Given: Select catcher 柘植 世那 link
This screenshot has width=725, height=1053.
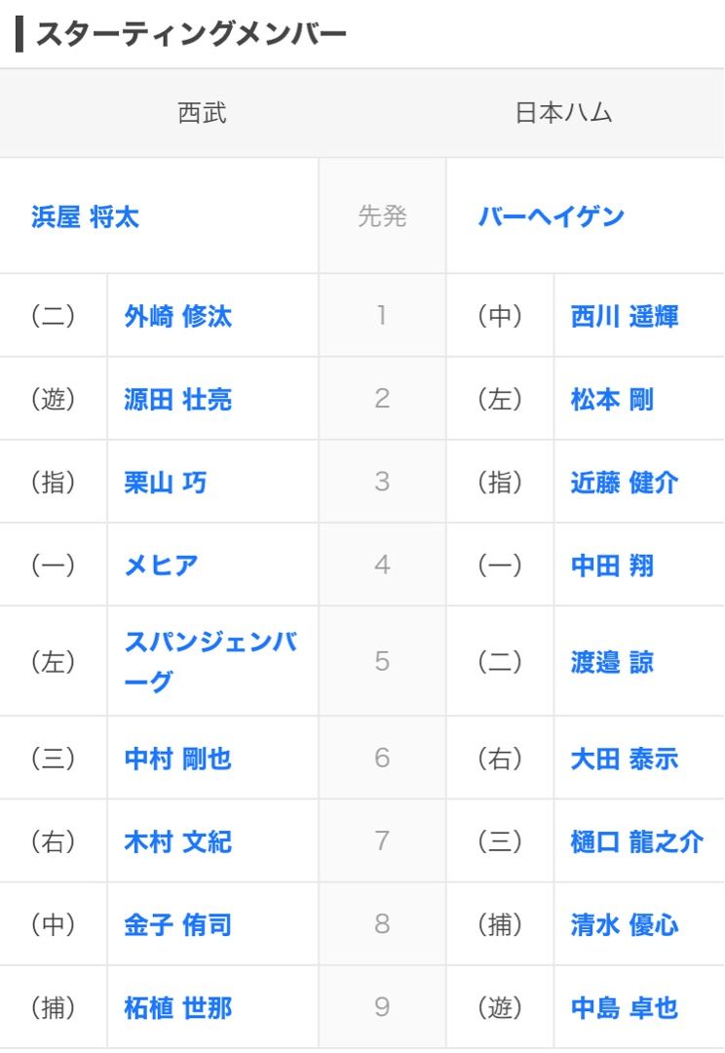Looking at the screenshot, I should pyautogui.click(x=177, y=1008).
